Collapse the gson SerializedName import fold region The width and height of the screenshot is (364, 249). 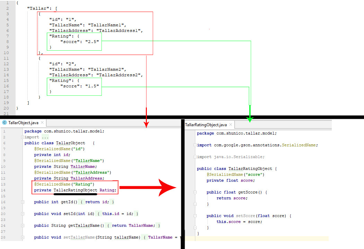click(194, 145)
